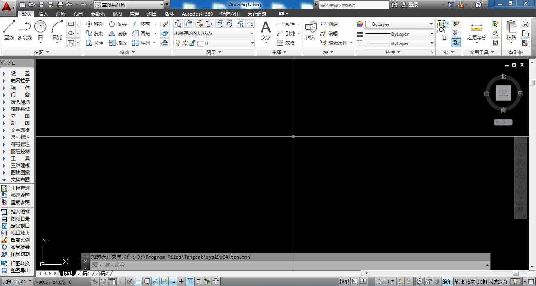Image resolution: width=536 pixels, height=286 pixels.
Task: Click the 工程管理 sidebar item
Action: [16, 188]
